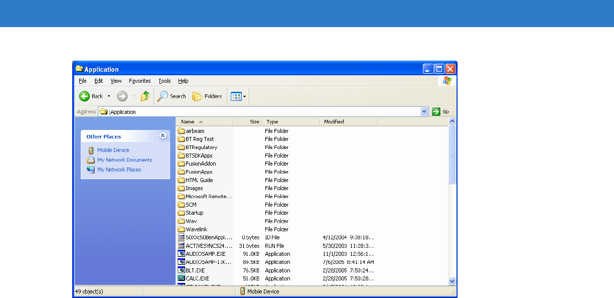Viewport: 614px width, 298px height.
Task: Click the scrollbar up arrow
Action: [452, 121]
